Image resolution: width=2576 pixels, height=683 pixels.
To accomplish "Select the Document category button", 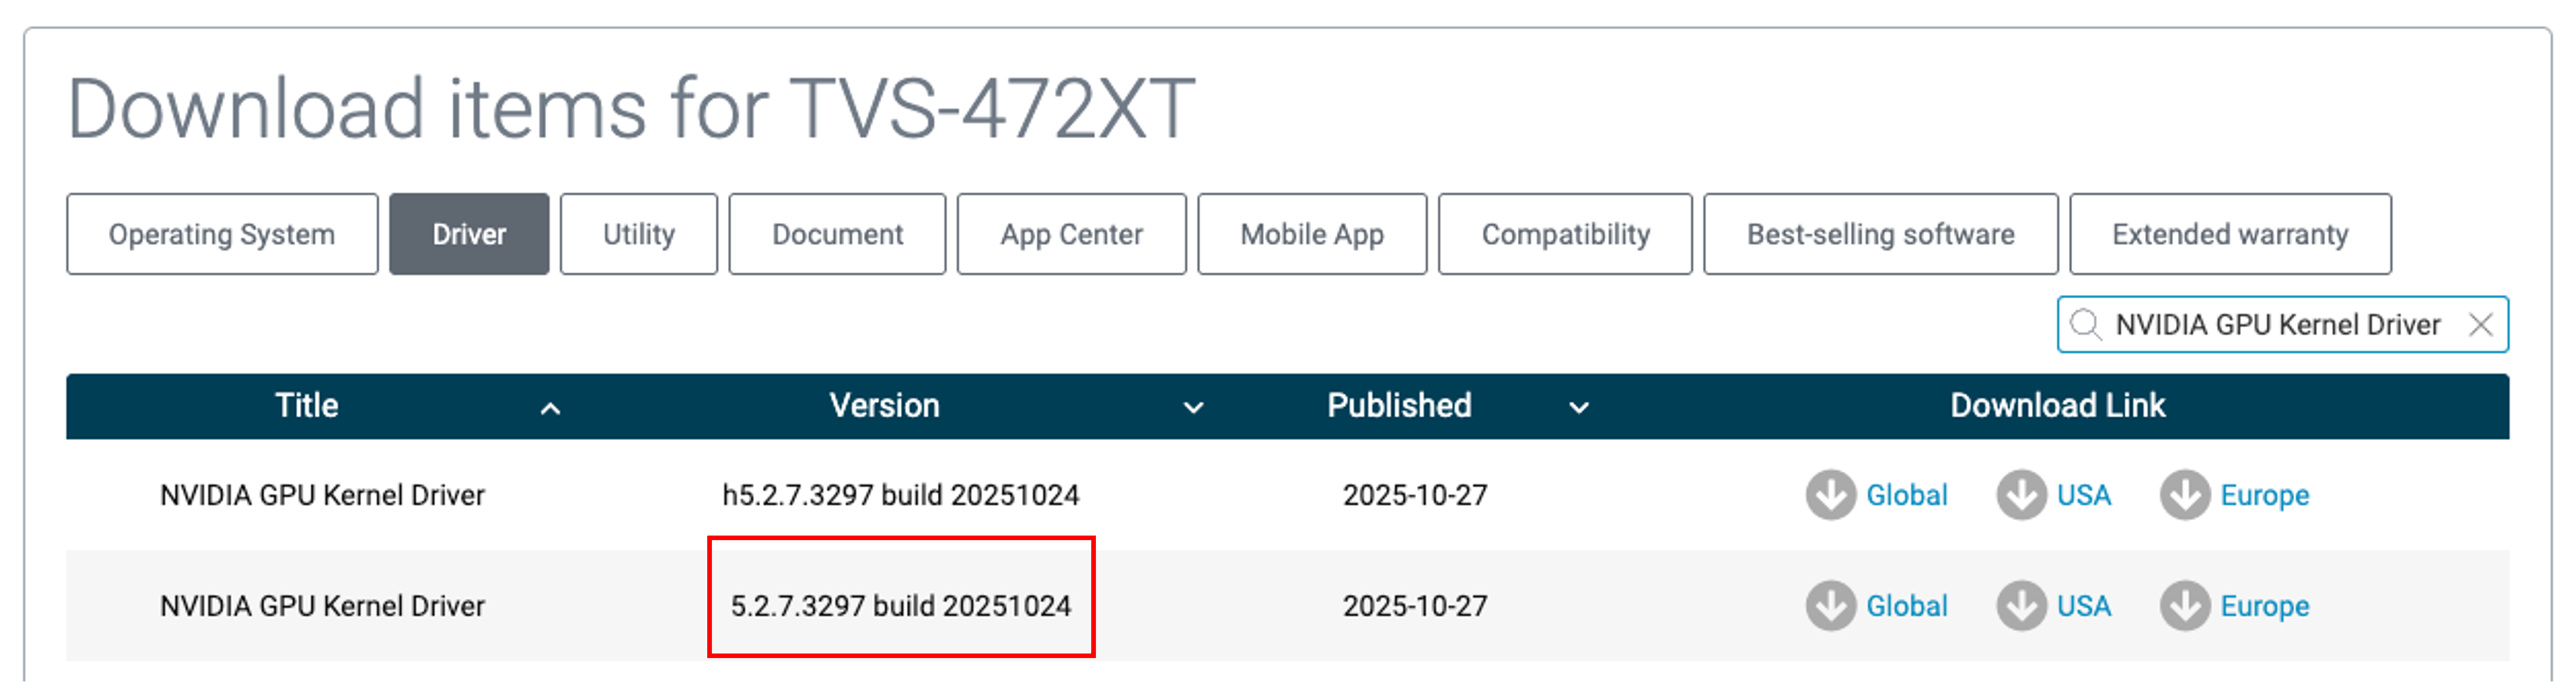I will tap(837, 233).
